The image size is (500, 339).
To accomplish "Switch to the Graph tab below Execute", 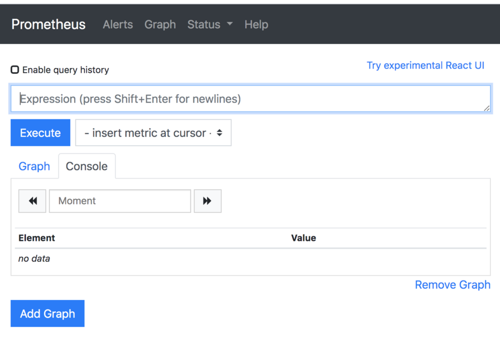I will (x=34, y=166).
